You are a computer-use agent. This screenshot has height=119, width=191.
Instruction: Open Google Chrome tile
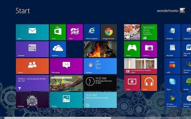(x=109, y=32)
